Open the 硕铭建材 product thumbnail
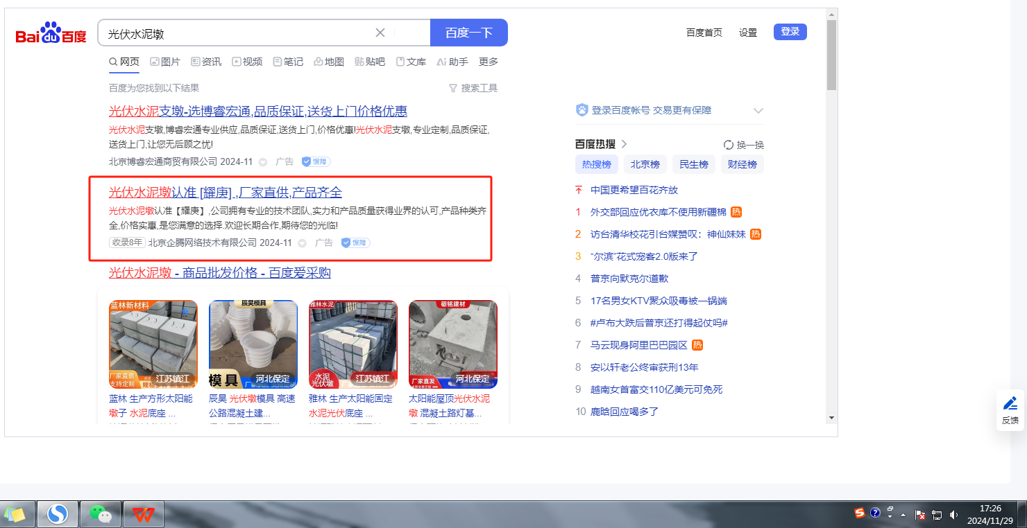This screenshot has height=528, width=1027. 453,344
